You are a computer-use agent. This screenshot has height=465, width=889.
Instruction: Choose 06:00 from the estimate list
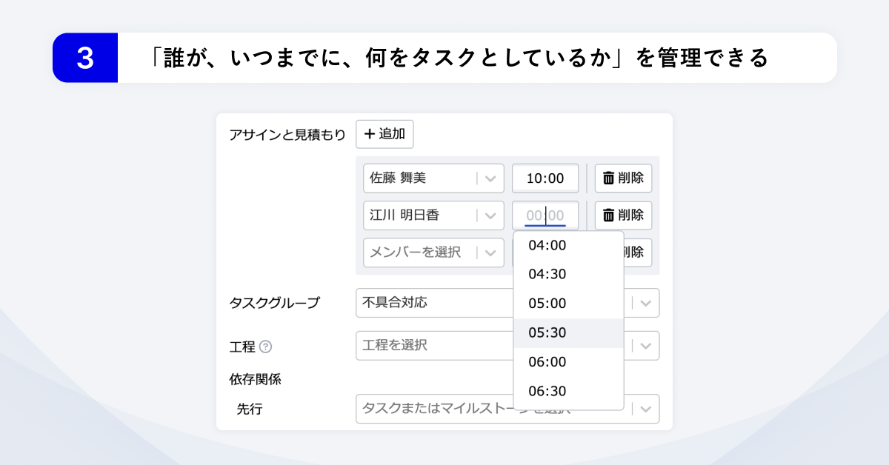click(x=547, y=362)
